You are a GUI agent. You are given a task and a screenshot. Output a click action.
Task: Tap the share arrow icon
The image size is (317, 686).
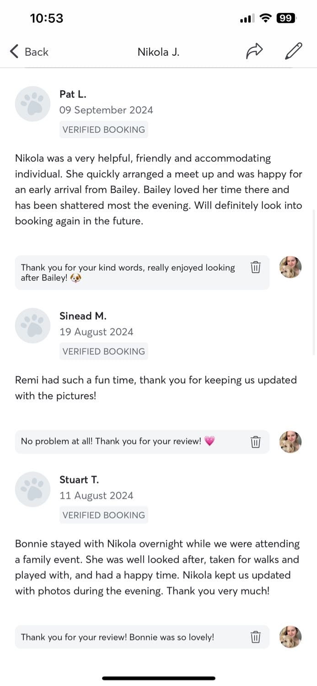click(x=254, y=51)
